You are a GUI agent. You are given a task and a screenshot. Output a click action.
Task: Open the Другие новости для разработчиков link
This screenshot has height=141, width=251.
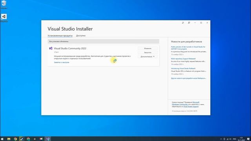click(x=188, y=78)
